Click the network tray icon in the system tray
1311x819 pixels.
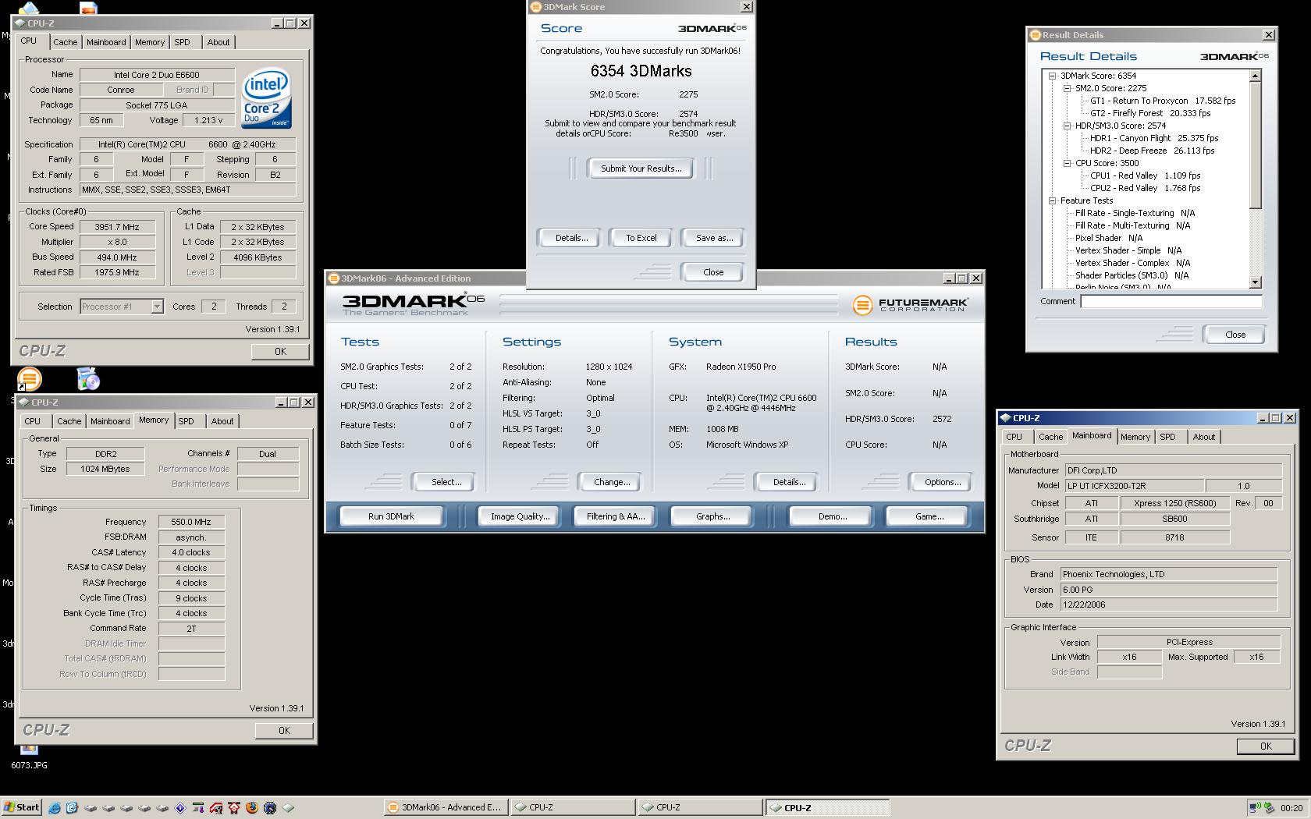(x=1255, y=808)
